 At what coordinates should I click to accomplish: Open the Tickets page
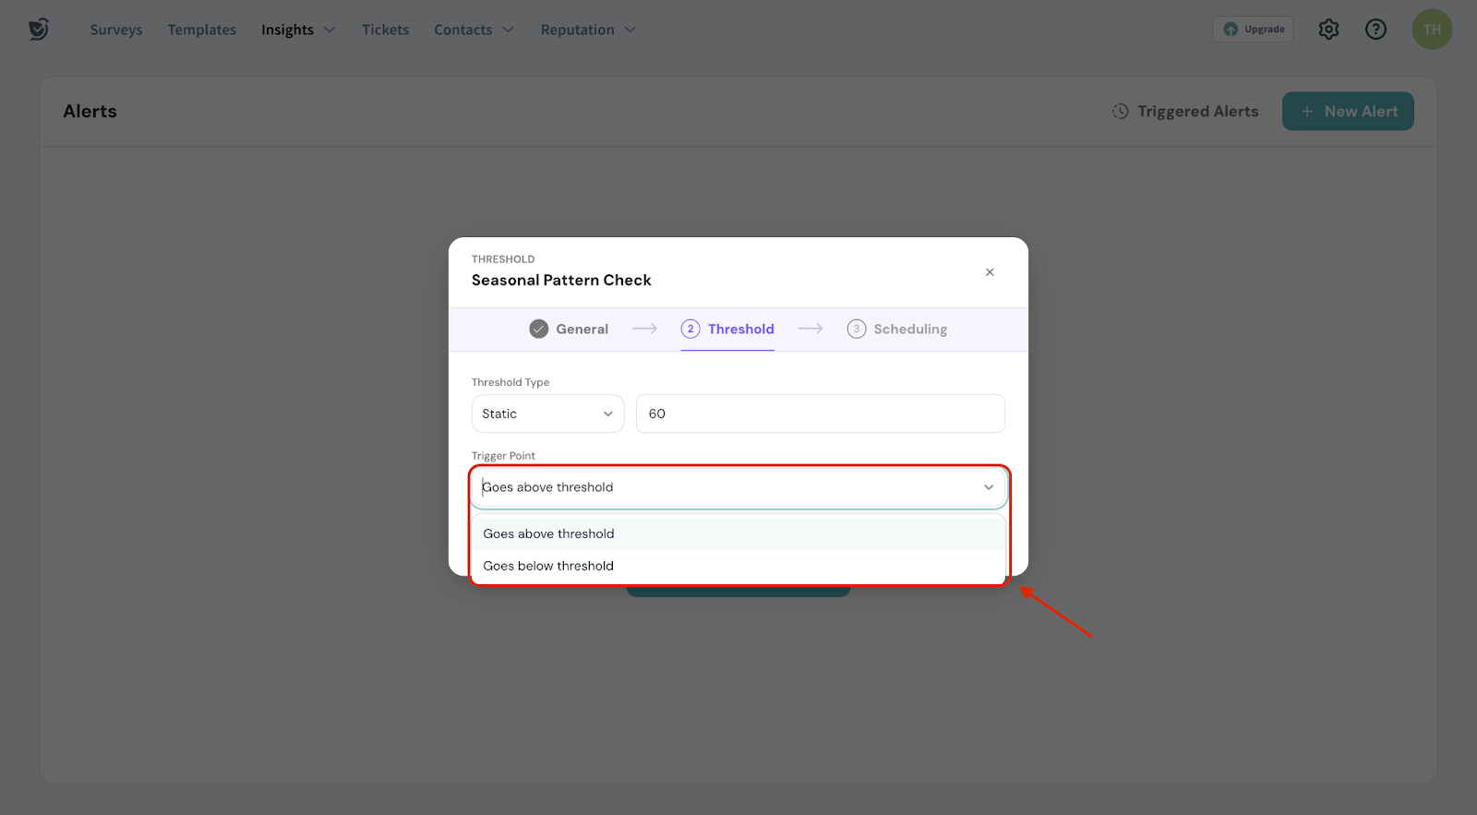point(385,30)
